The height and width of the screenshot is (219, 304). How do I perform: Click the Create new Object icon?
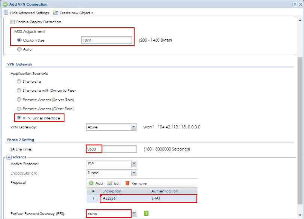(x=55, y=13)
